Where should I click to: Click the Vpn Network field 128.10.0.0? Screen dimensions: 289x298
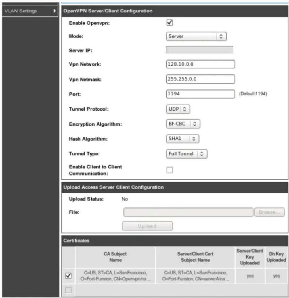[200, 64]
